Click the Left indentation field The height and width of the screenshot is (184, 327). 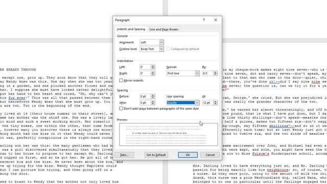click(x=145, y=67)
